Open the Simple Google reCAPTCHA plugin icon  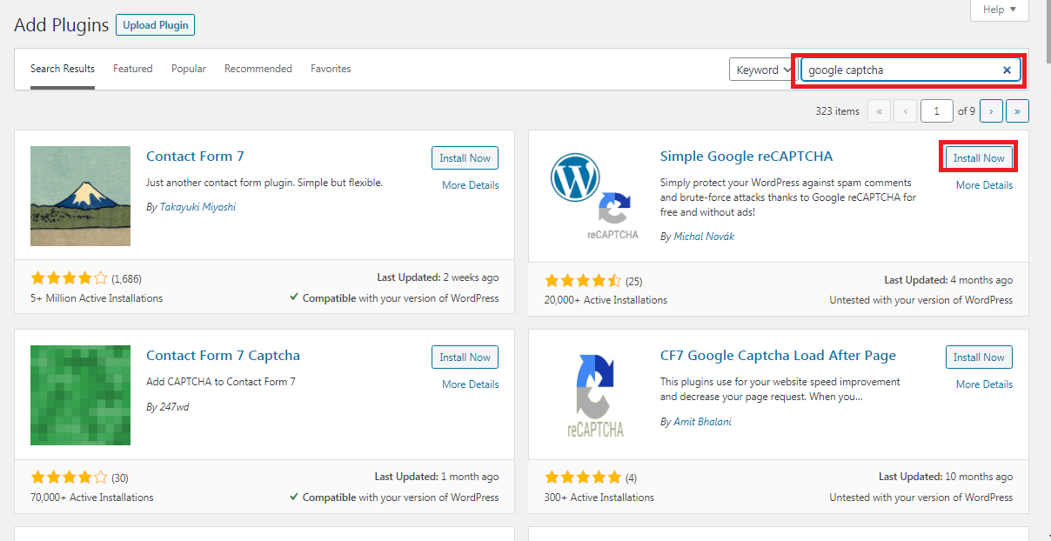click(x=594, y=197)
